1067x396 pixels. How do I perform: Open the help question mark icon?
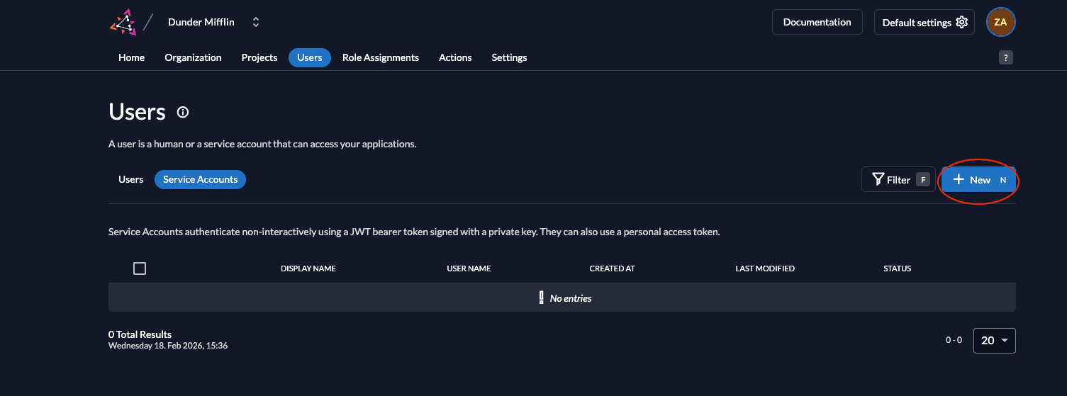coord(1005,58)
